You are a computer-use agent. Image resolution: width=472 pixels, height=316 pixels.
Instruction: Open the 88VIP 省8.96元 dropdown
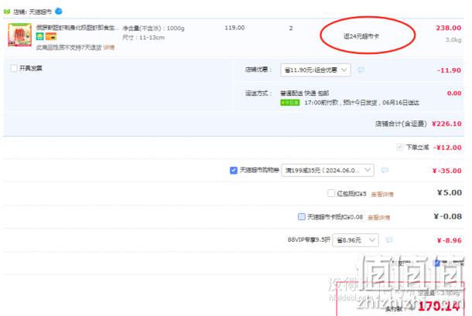tap(355, 240)
